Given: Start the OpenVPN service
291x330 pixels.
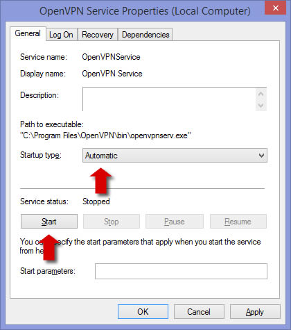Looking at the screenshot, I should [49, 222].
